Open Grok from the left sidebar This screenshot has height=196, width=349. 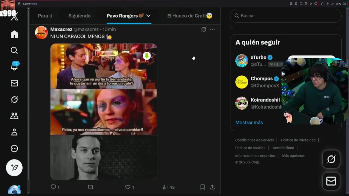[14, 100]
